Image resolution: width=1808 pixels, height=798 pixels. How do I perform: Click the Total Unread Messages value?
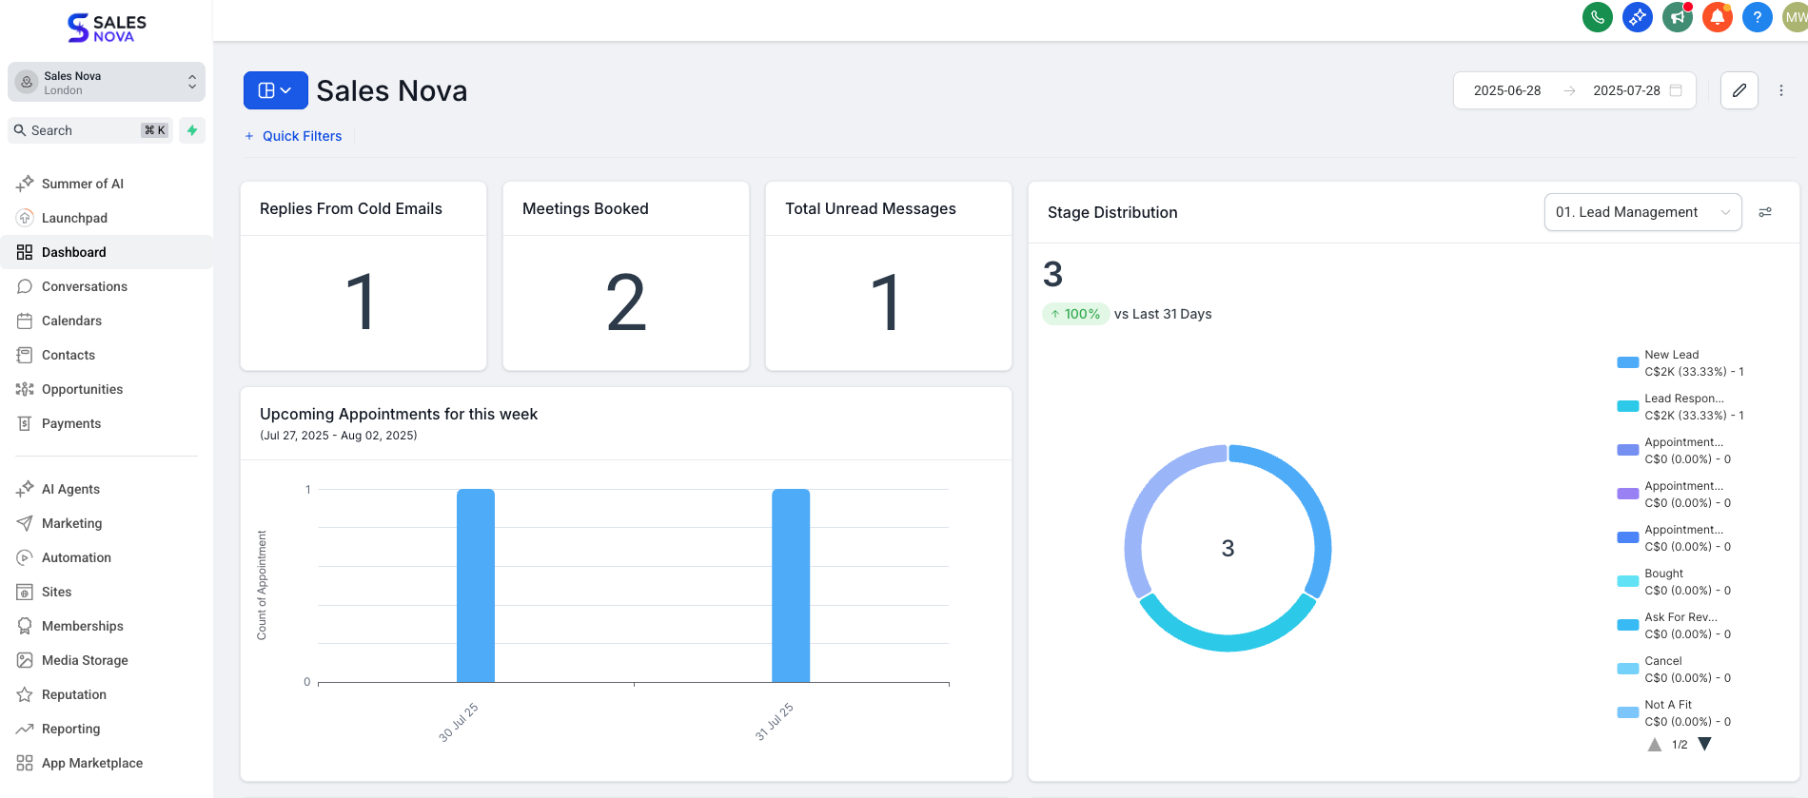886,302
